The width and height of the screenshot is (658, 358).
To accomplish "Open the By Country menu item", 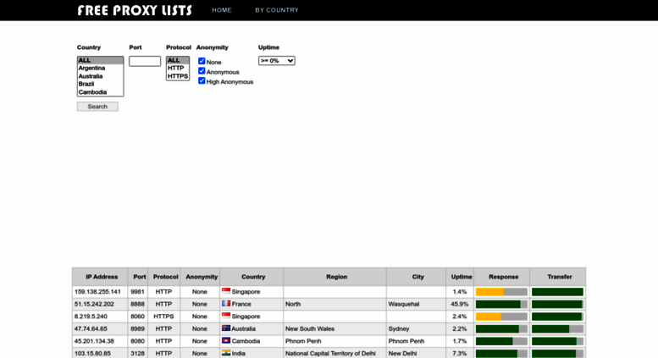I will (277, 10).
